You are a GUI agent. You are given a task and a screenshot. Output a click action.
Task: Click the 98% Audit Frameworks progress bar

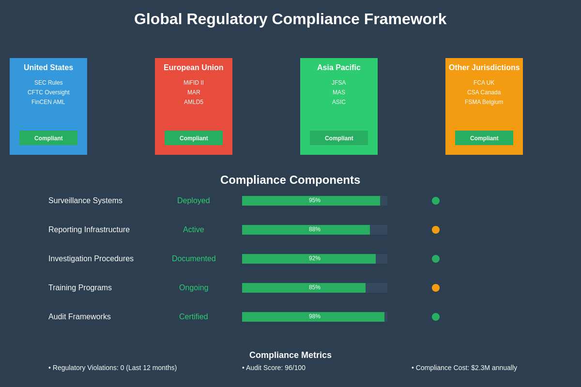tap(315, 317)
